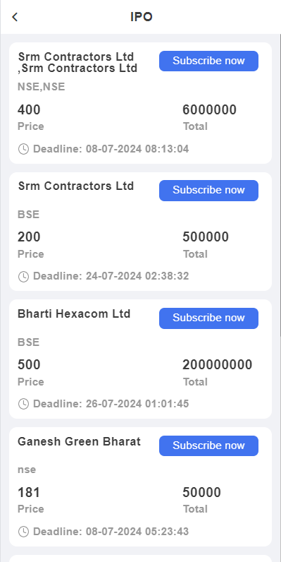Screen dimensions: 281x562
Task: Open the Ganesh Green Bharat title
Action: tap(79, 441)
